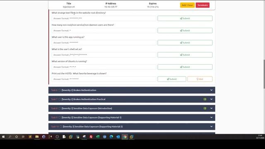Submit answer for app running user question

coord(185,43)
